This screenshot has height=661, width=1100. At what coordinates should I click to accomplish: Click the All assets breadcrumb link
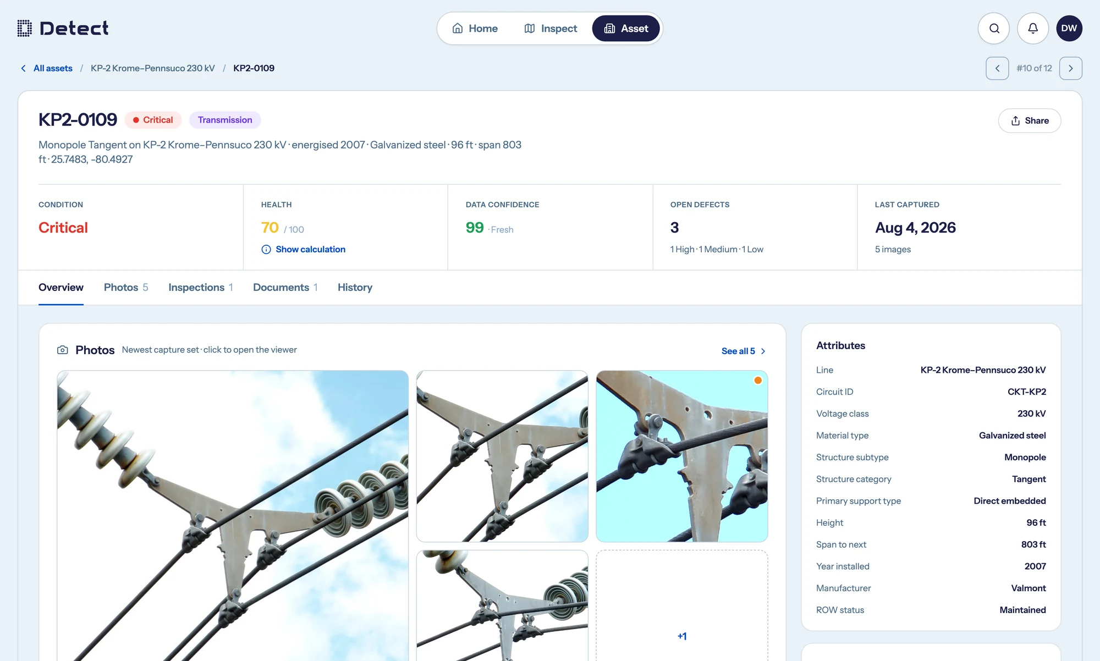(53, 68)
